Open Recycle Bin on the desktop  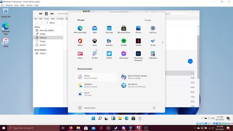click(6, 13)
